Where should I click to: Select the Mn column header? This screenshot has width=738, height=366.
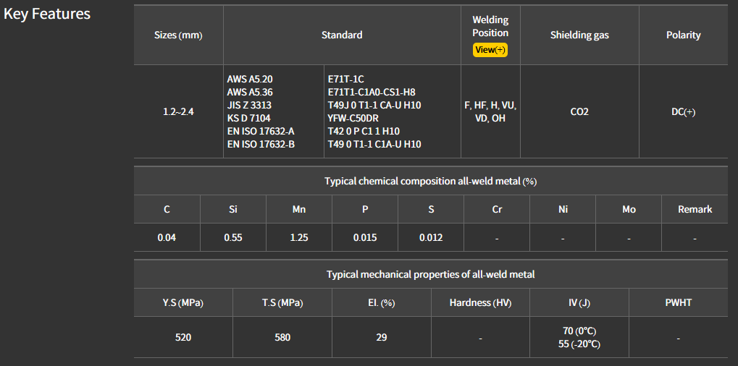pyautogui.click(x=299, y=209)
